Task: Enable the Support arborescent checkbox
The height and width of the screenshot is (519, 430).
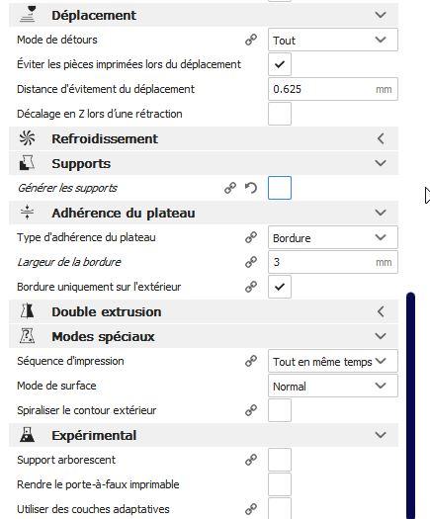Action: click(280, 460)
